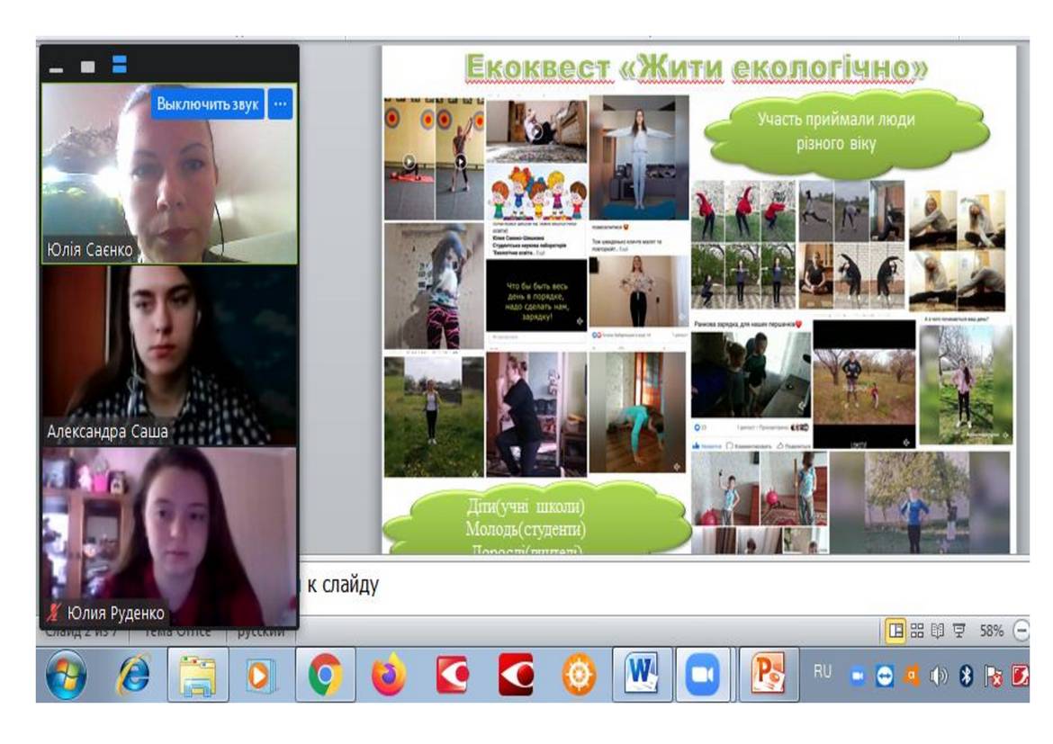This screenshot has height=744, width=1053.
Task: Show single active speaker video in Zoom panel
Action: tap(87, 67)
